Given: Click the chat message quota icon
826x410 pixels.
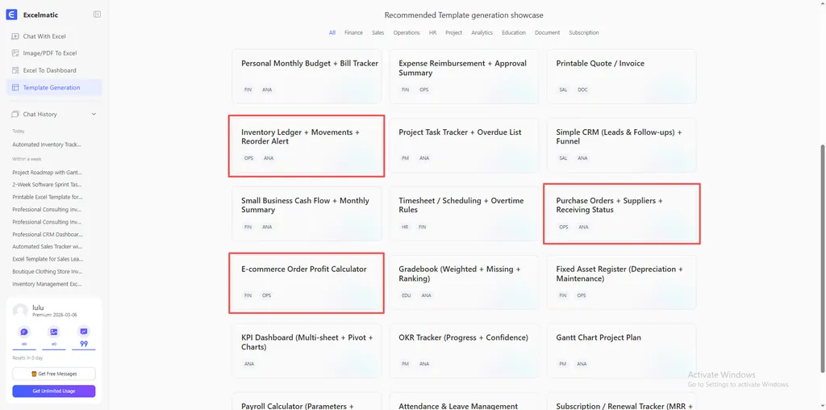Looking at the screenshot, I should [24, 332].
